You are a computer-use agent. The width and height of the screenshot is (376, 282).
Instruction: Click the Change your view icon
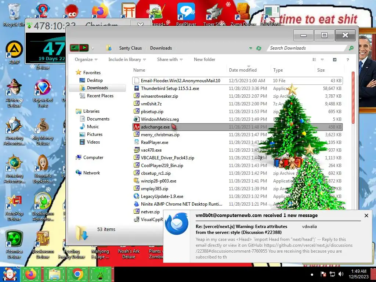[314, 59]
